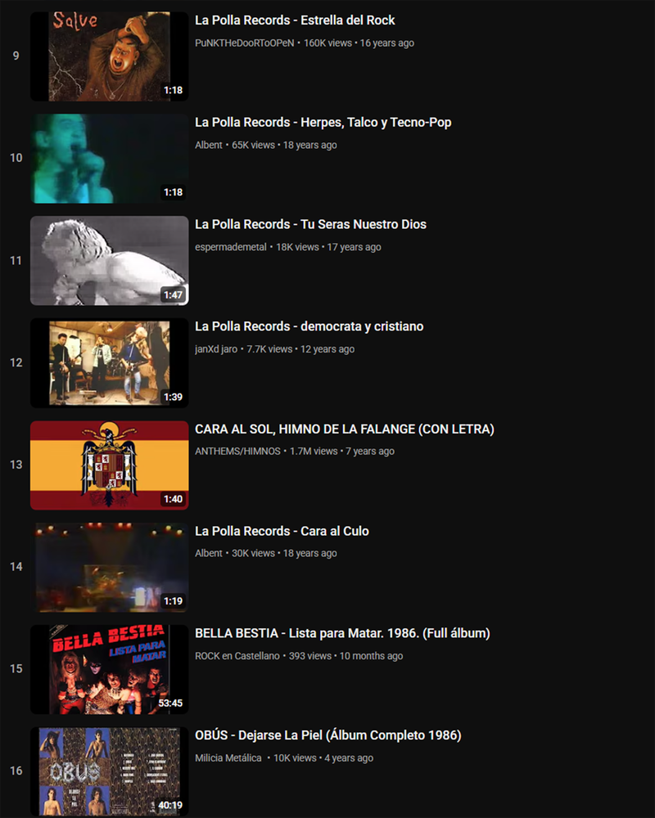Visit the Milicia Metálica channel
Image resolution: width=655 pixels, height=818 pixels.
tap(228, 758)
